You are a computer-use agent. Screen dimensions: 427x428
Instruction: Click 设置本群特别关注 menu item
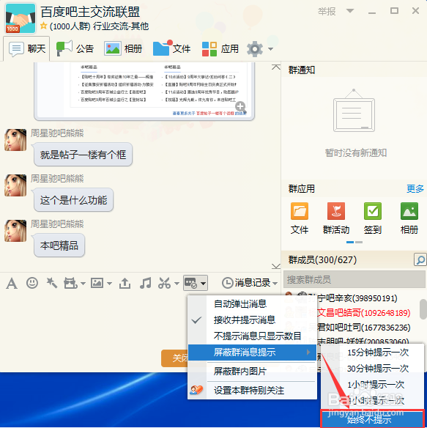[x=252, y=391]
